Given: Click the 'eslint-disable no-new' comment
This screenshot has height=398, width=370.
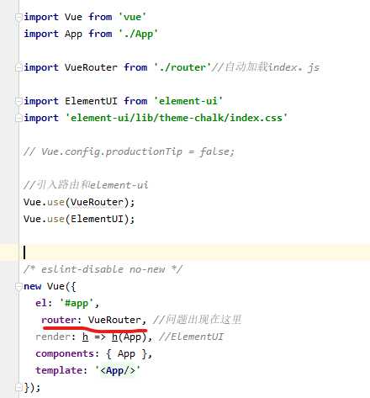Looking at the screenshot, I should click(x=103, y=269).
